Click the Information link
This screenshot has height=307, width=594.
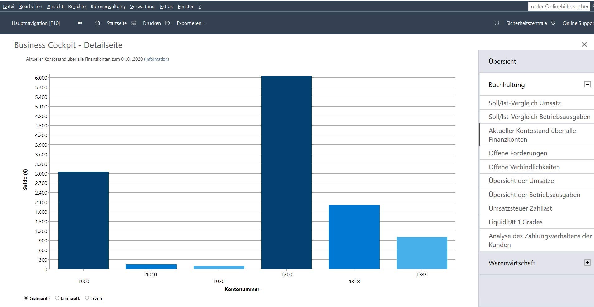point(157,59)
